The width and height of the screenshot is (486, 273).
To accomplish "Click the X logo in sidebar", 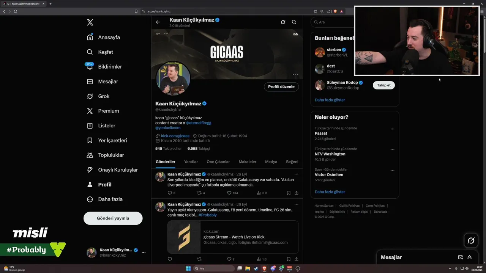I will pos(90,22).
